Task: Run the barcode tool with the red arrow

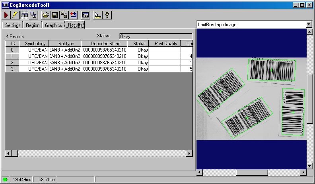Action: point(6,15)
